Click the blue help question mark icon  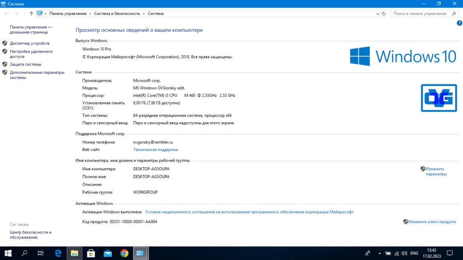(x=459, y=23)
